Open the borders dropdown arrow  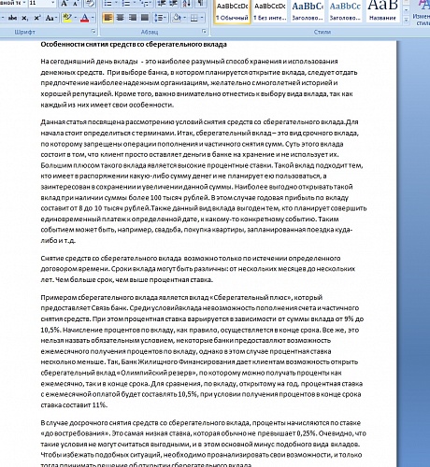click(202, 18)
